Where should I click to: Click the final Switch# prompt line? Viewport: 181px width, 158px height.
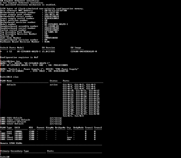[x=5, y=157]
